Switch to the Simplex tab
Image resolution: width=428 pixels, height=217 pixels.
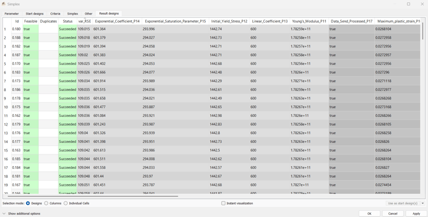73,14
